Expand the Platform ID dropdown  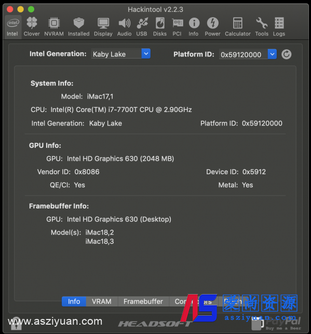272,54
